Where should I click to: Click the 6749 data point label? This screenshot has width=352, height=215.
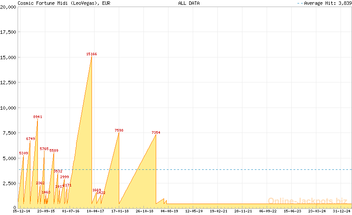tap(30, 139)
